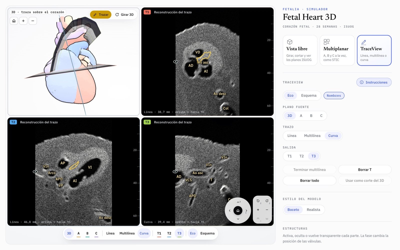Choose source plane C under Plano Fuente
This screenshot has height=250, width=400.
pos(321,116)
